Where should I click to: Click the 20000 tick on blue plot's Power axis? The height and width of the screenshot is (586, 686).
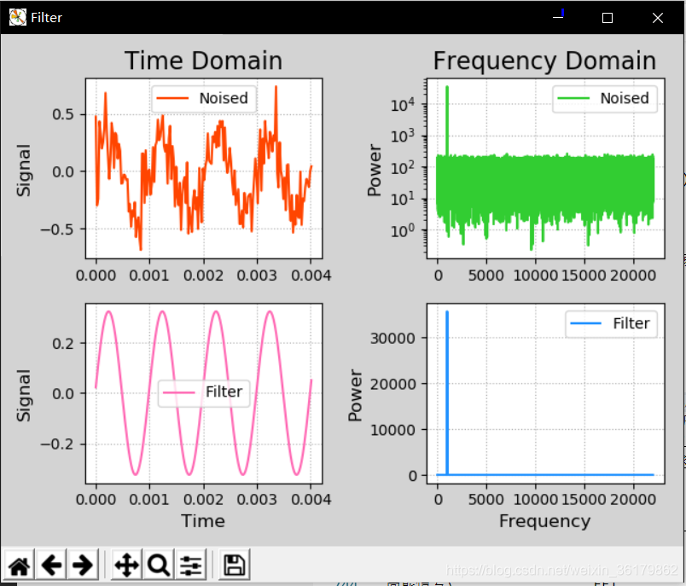(x=392, y=385)
